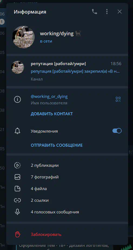Screen dimensions: 133x250
Task: Click the репутация channel avatar
Action: coord(18,67)
